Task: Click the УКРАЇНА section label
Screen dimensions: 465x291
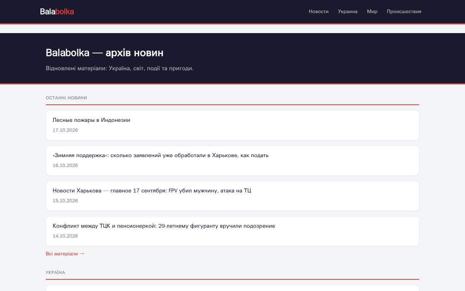Action: 56,272
